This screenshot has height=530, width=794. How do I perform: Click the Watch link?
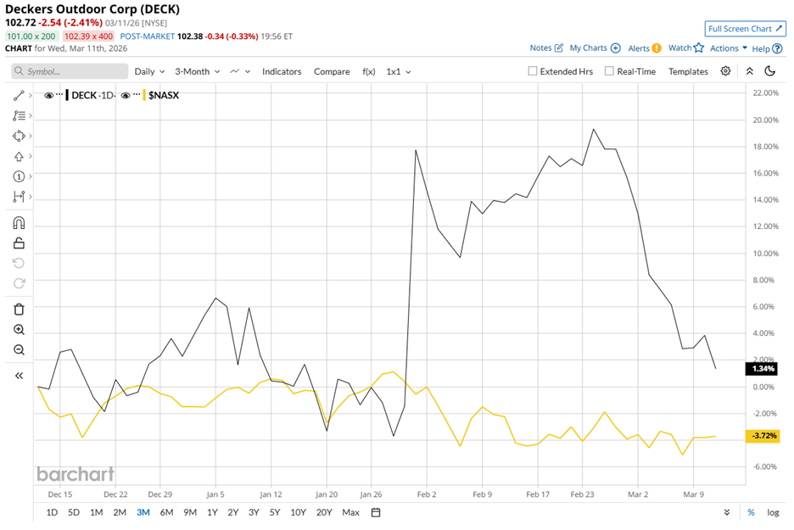click(679, 48)
